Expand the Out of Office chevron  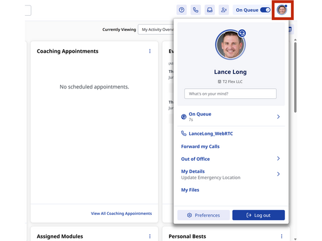pos(278,158)
